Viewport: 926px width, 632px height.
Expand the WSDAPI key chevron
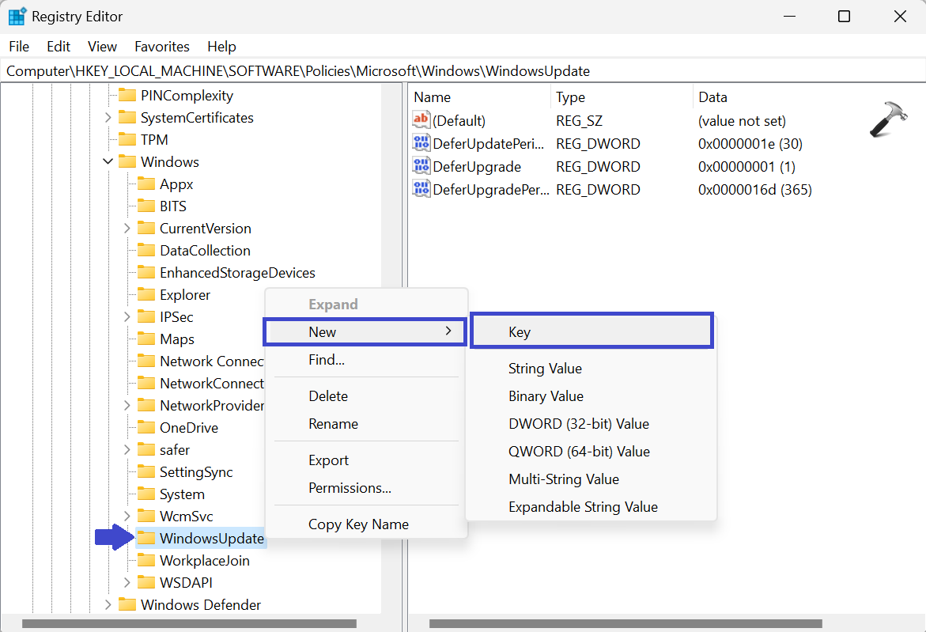[127, 583]
